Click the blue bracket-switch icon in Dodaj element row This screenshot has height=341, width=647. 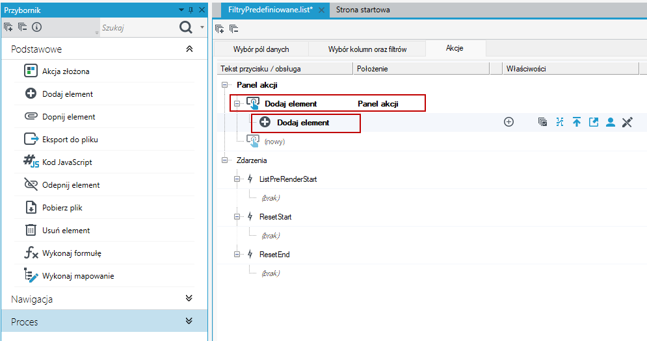tap(559, 121)
